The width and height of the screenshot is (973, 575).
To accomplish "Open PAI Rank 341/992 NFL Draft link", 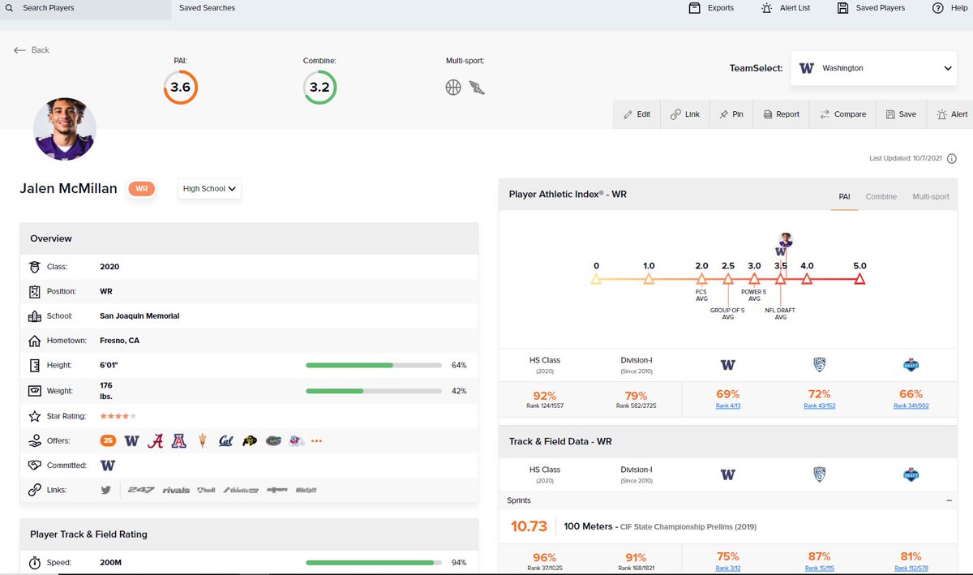I will [x=911, y=406].
